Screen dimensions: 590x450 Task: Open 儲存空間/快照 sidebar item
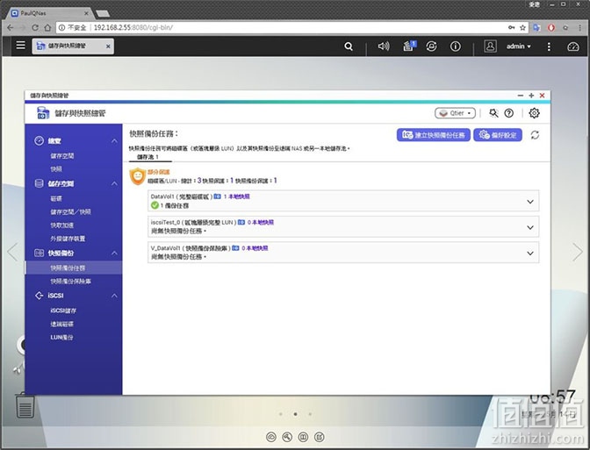tap(71, 212)
